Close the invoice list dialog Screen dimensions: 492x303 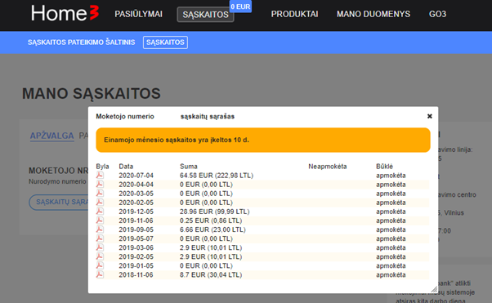coord(430,116)
